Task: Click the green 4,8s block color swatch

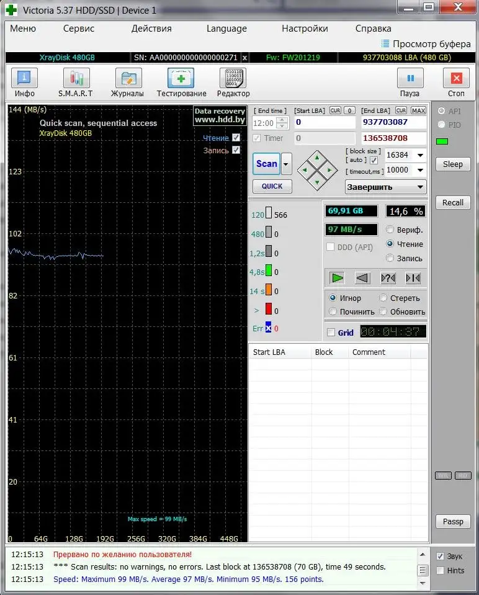Action: point(268,271)
